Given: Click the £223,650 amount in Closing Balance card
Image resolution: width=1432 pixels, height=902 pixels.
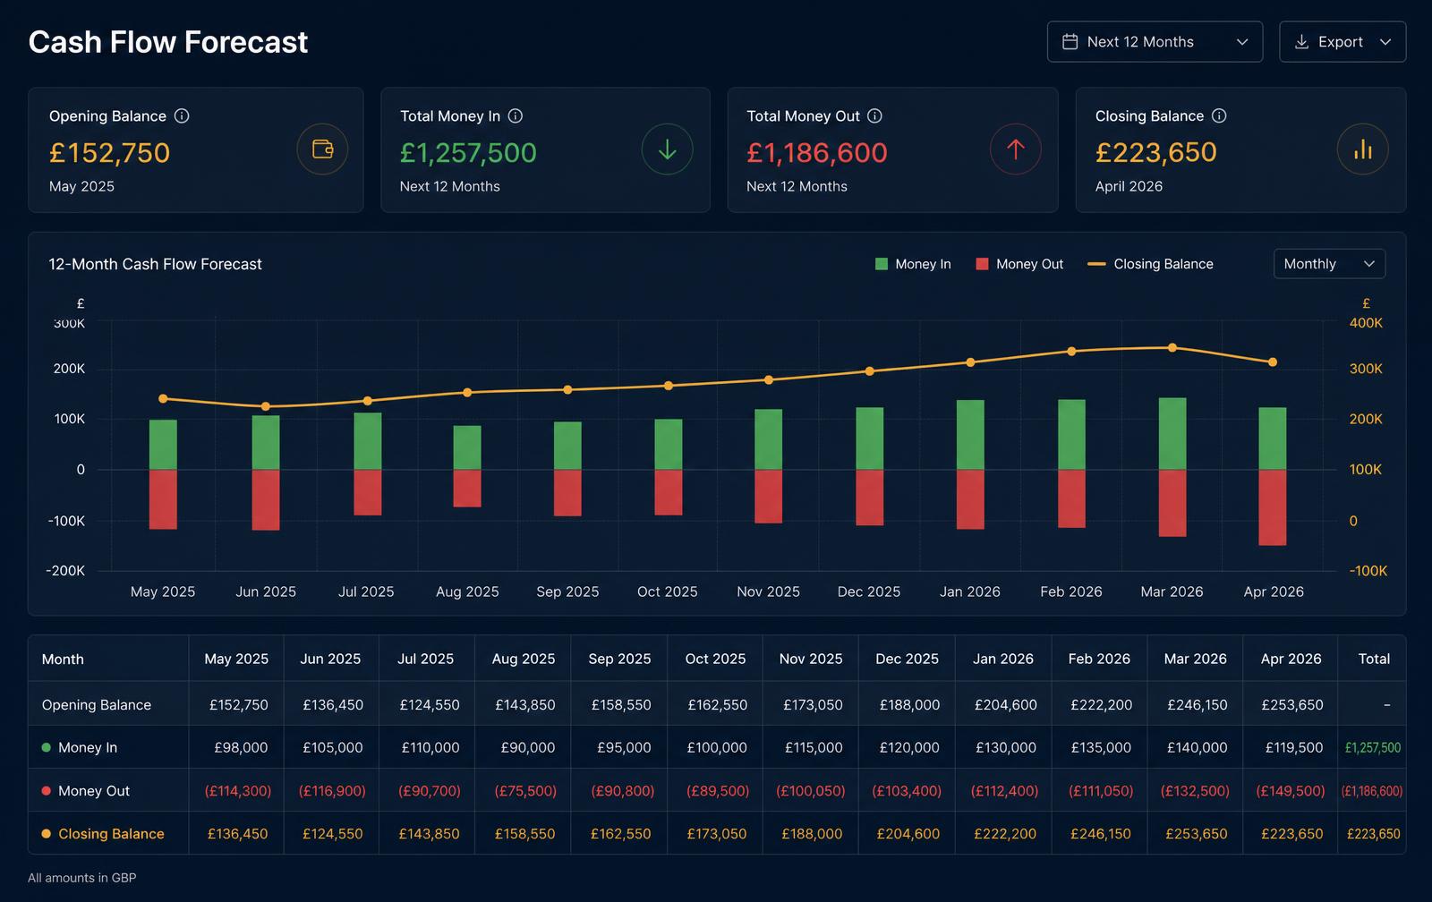Looking at the screenshot, I should pyautogui.click(x=1156, y=152).
